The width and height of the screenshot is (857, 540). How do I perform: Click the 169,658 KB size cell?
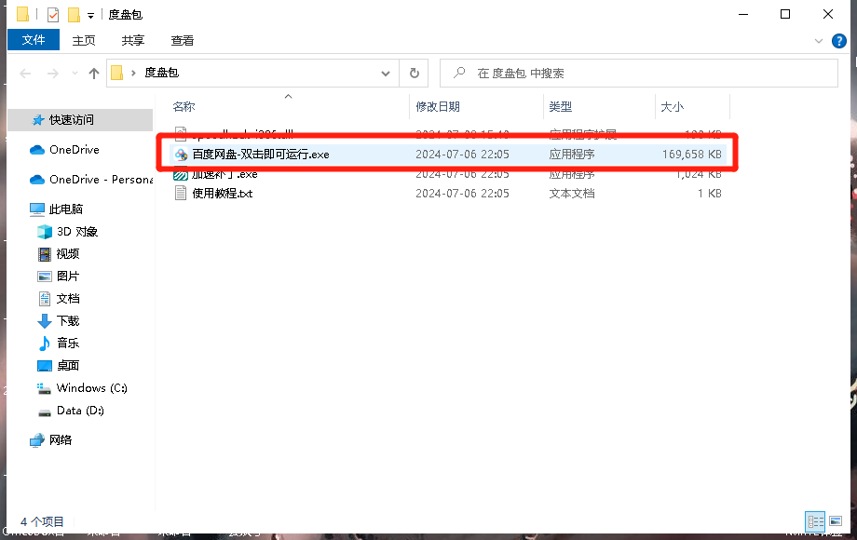coord(691,155)
